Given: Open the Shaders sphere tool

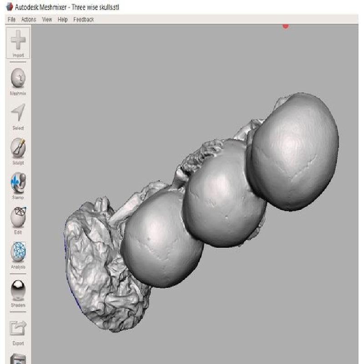Looking at the screenshot, I should pos(18,290).
